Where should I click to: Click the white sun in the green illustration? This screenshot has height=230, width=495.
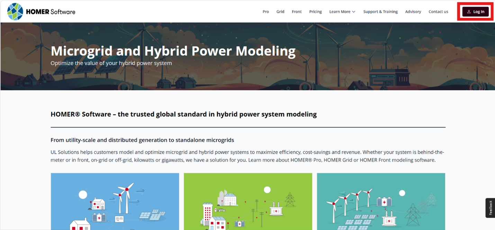267,190
